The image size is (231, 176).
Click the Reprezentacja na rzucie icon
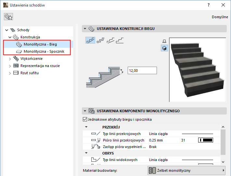click(x=16, y=66)
